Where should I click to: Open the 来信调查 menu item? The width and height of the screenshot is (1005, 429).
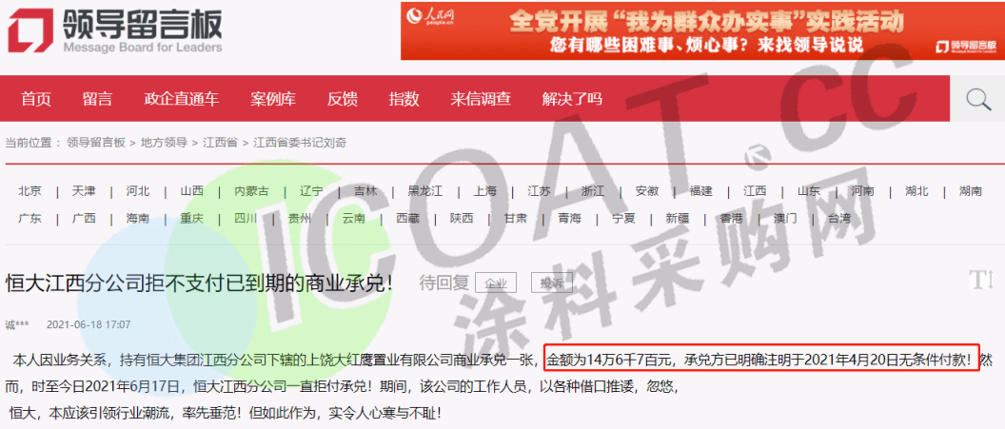tap(481, 99)
